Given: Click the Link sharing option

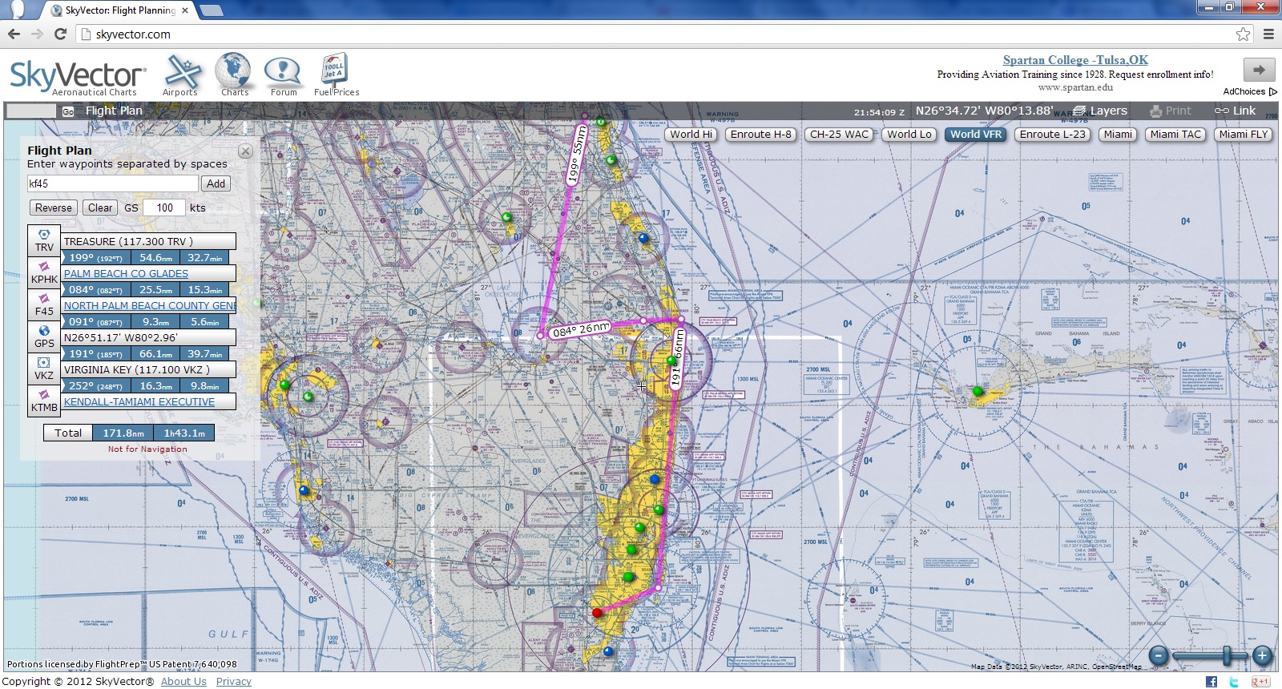Looking at the screenshot, I should coord(1235,111).
